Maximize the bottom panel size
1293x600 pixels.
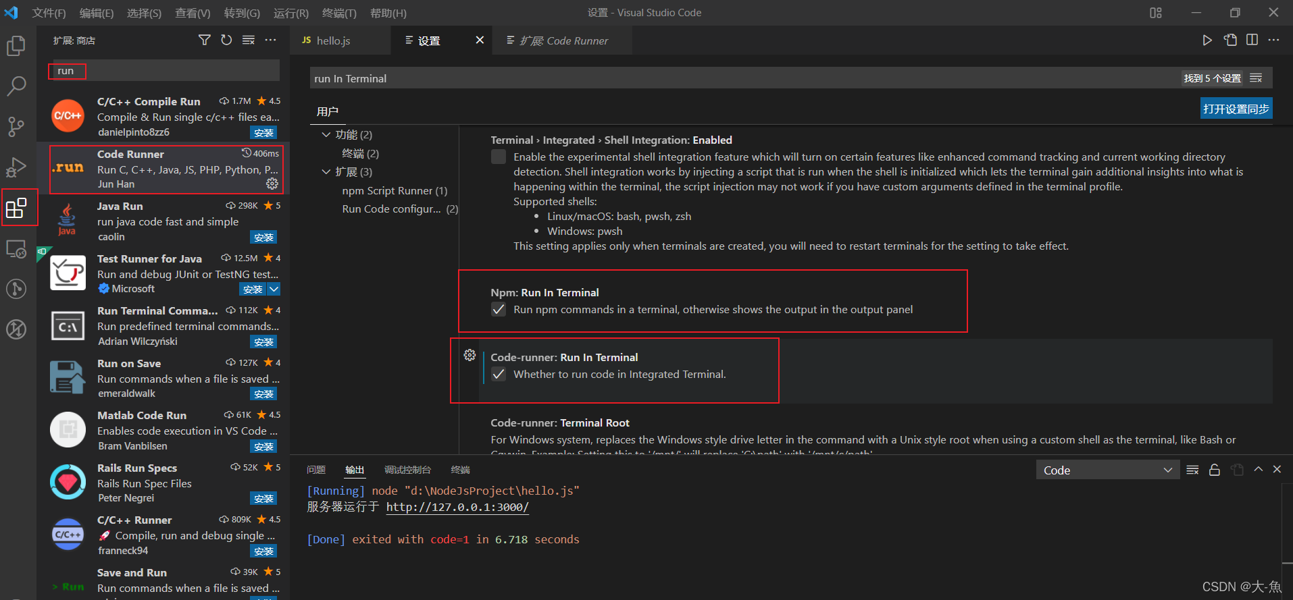[1258, 470]
